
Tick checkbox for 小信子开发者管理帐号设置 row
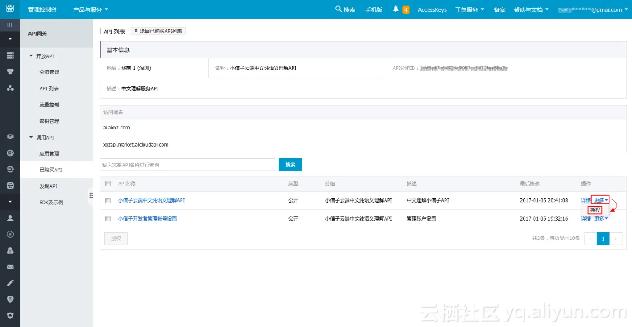coord(107,218)
